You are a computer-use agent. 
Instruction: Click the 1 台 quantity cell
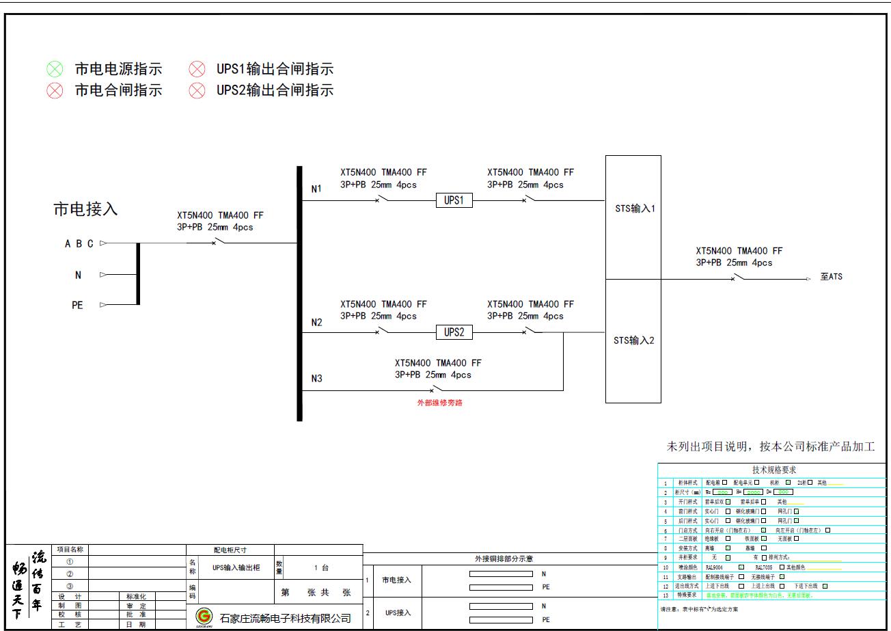coord(322,567)
